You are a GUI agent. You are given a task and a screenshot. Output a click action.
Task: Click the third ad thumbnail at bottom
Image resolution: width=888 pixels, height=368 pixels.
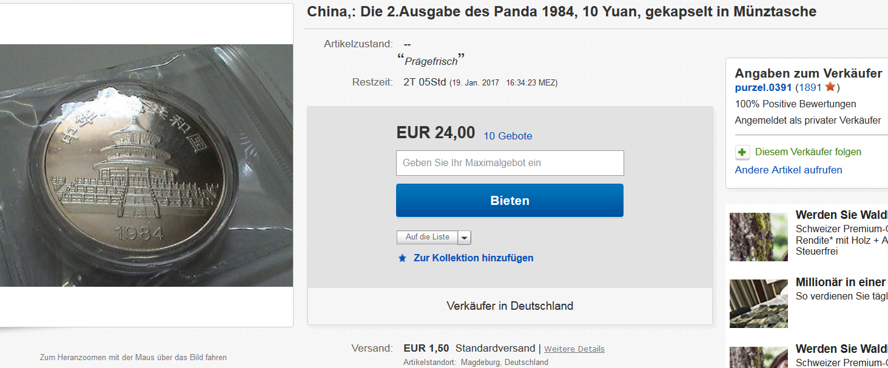758,357
